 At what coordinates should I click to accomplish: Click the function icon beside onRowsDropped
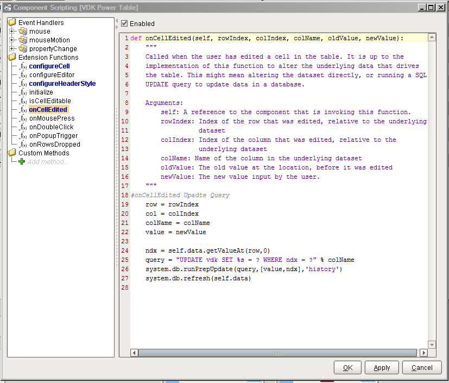(x=23, y=145)
